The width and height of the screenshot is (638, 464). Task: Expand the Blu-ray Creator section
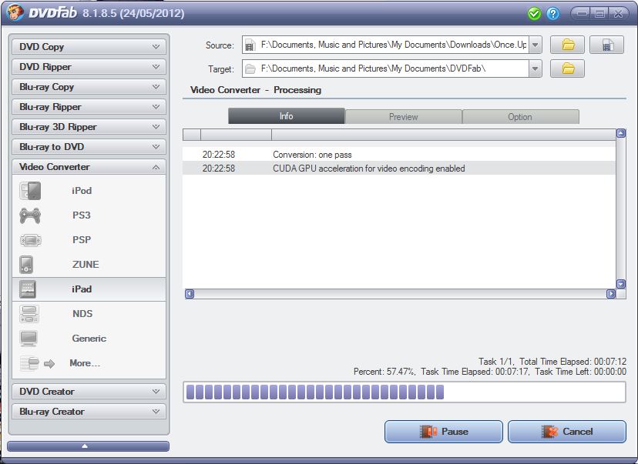89,412
